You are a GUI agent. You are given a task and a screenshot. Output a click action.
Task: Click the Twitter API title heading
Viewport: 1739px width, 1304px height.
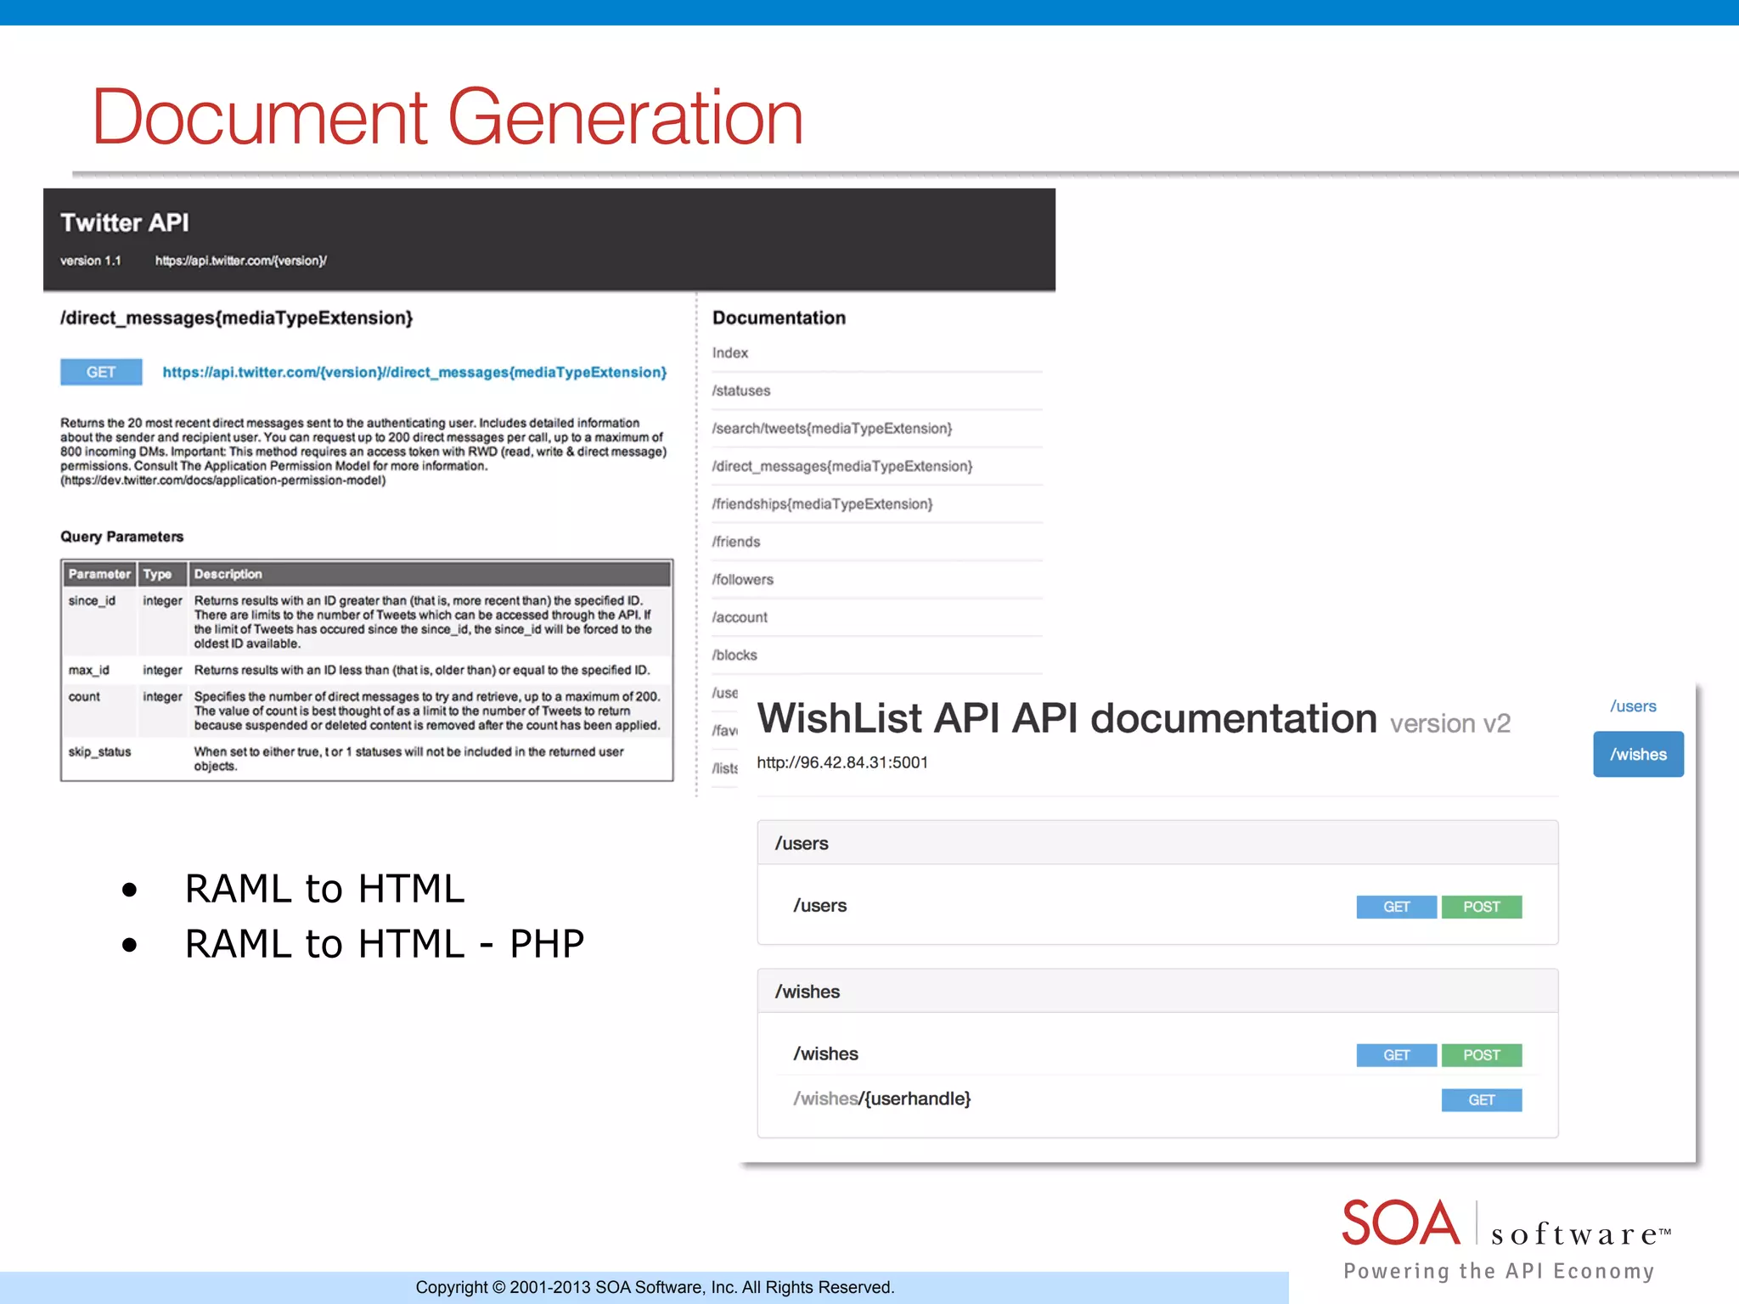[125, 222]
